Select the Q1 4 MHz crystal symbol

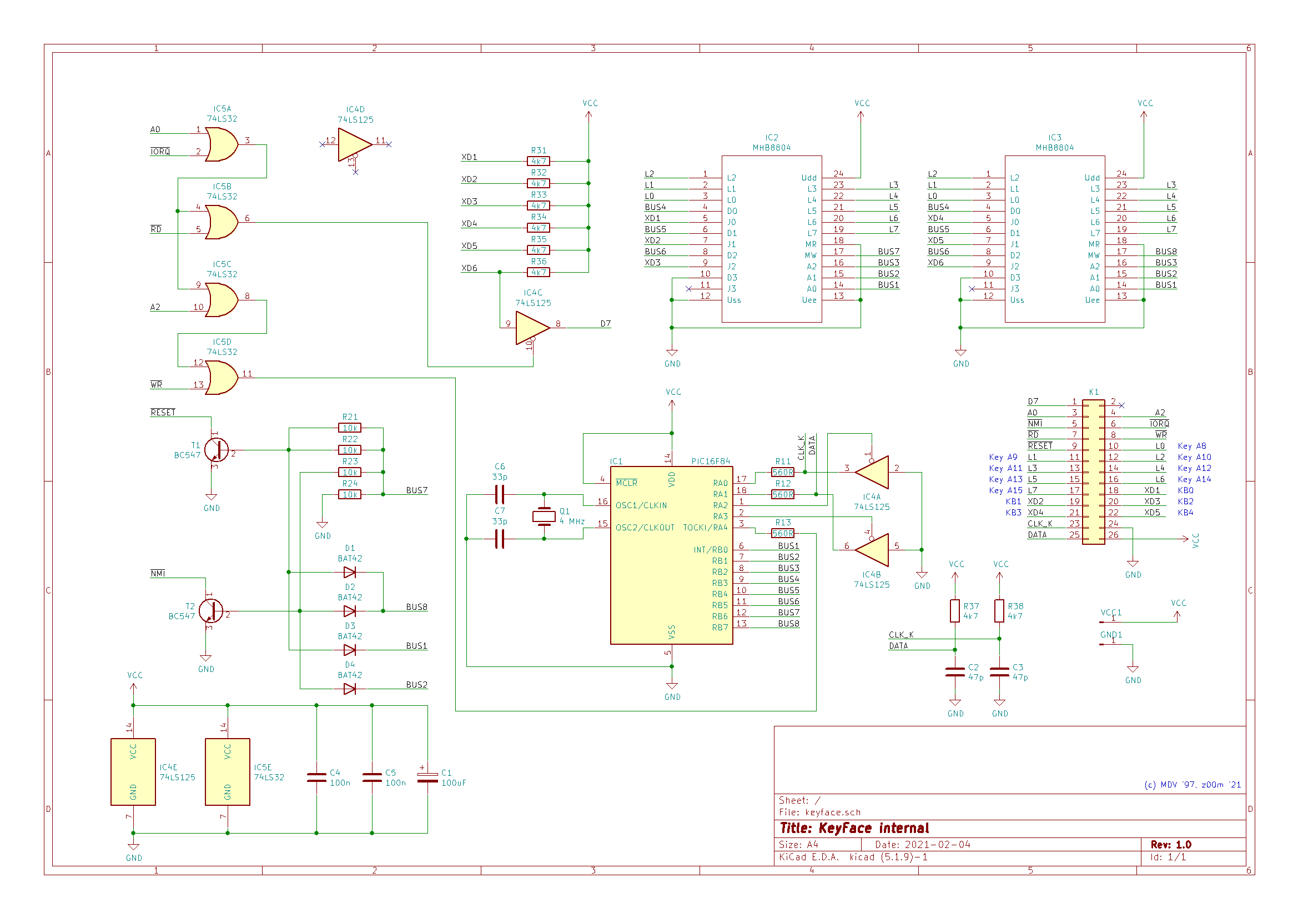pyautogui.click(x=544, y=516)
